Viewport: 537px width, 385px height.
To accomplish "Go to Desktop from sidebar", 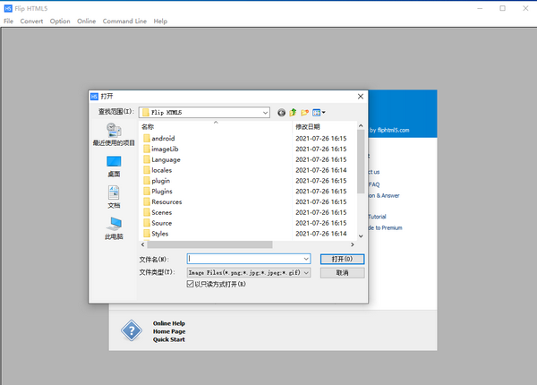I will [x=114, y=166].
